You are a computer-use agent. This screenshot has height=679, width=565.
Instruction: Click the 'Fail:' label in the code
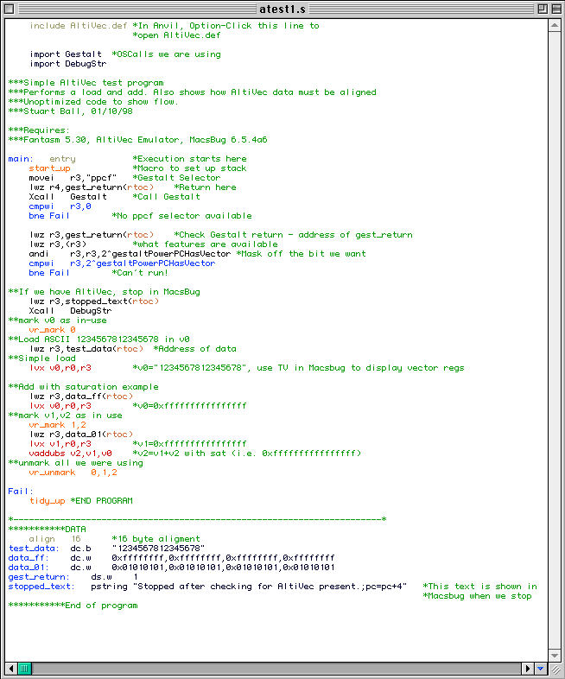(x=21, y=492)
